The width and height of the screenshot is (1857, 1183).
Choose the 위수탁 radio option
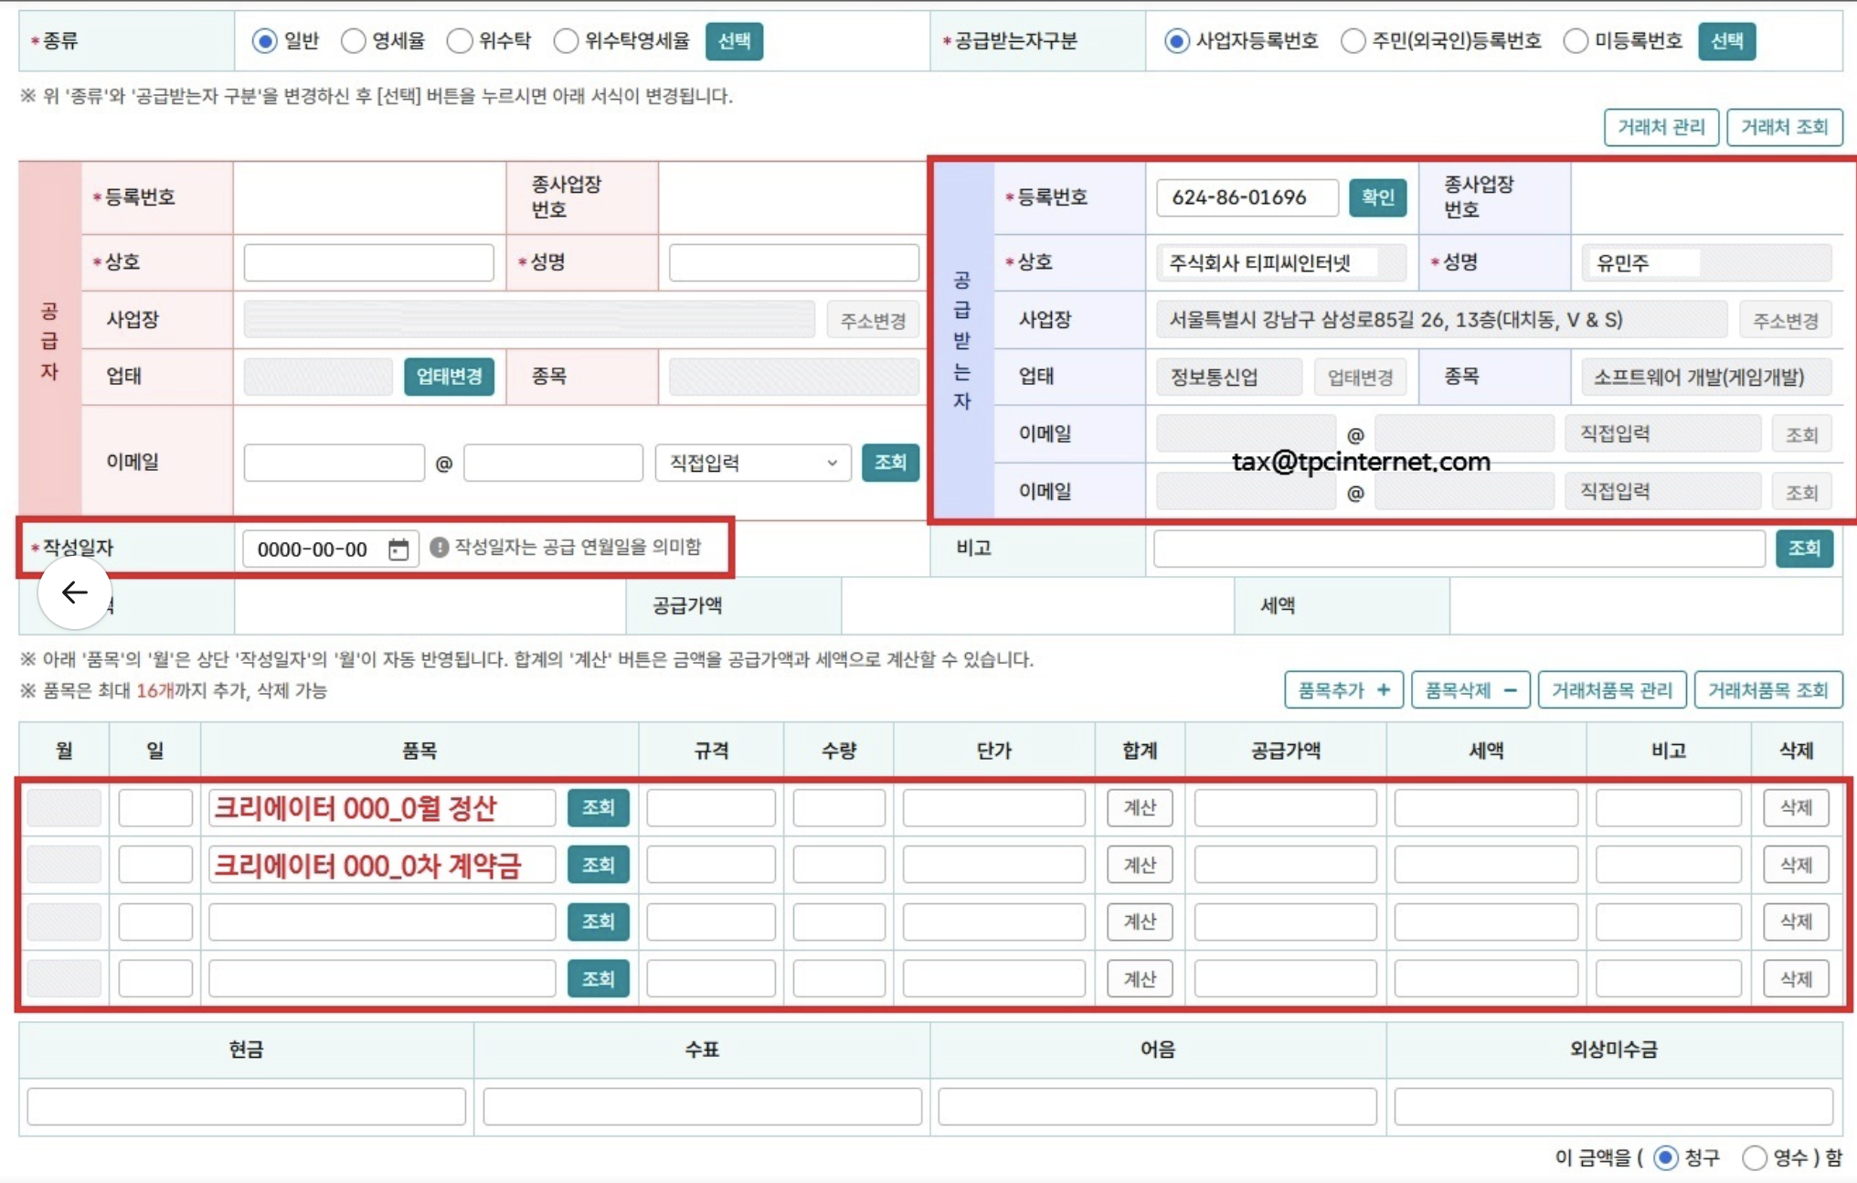tap(460, 41)
